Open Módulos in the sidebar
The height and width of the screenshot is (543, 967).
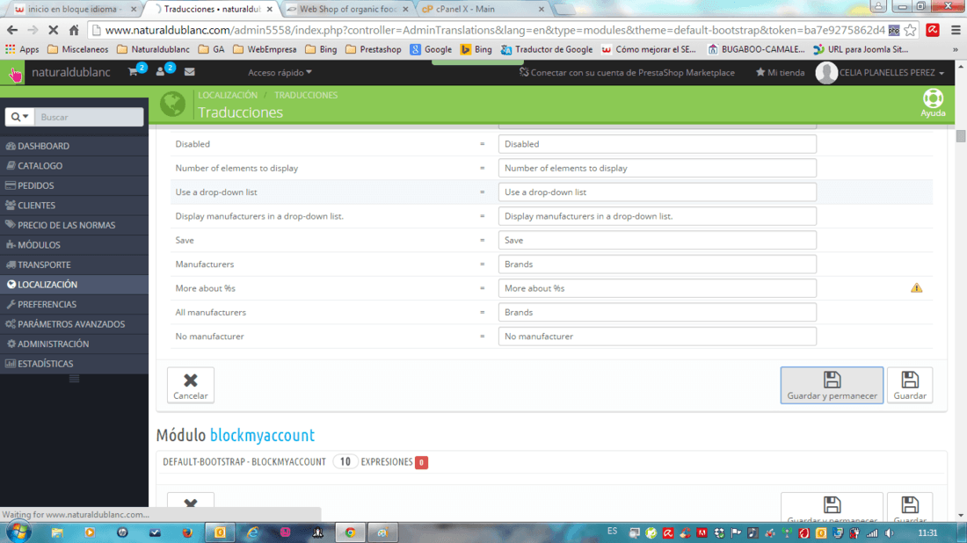pos(74,244)
